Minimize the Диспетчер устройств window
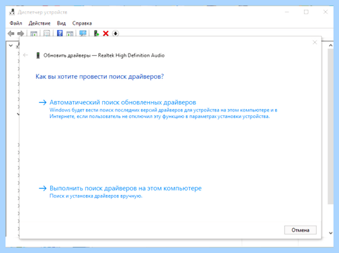Screen dimensions: 339x253 tap(287, 12)
